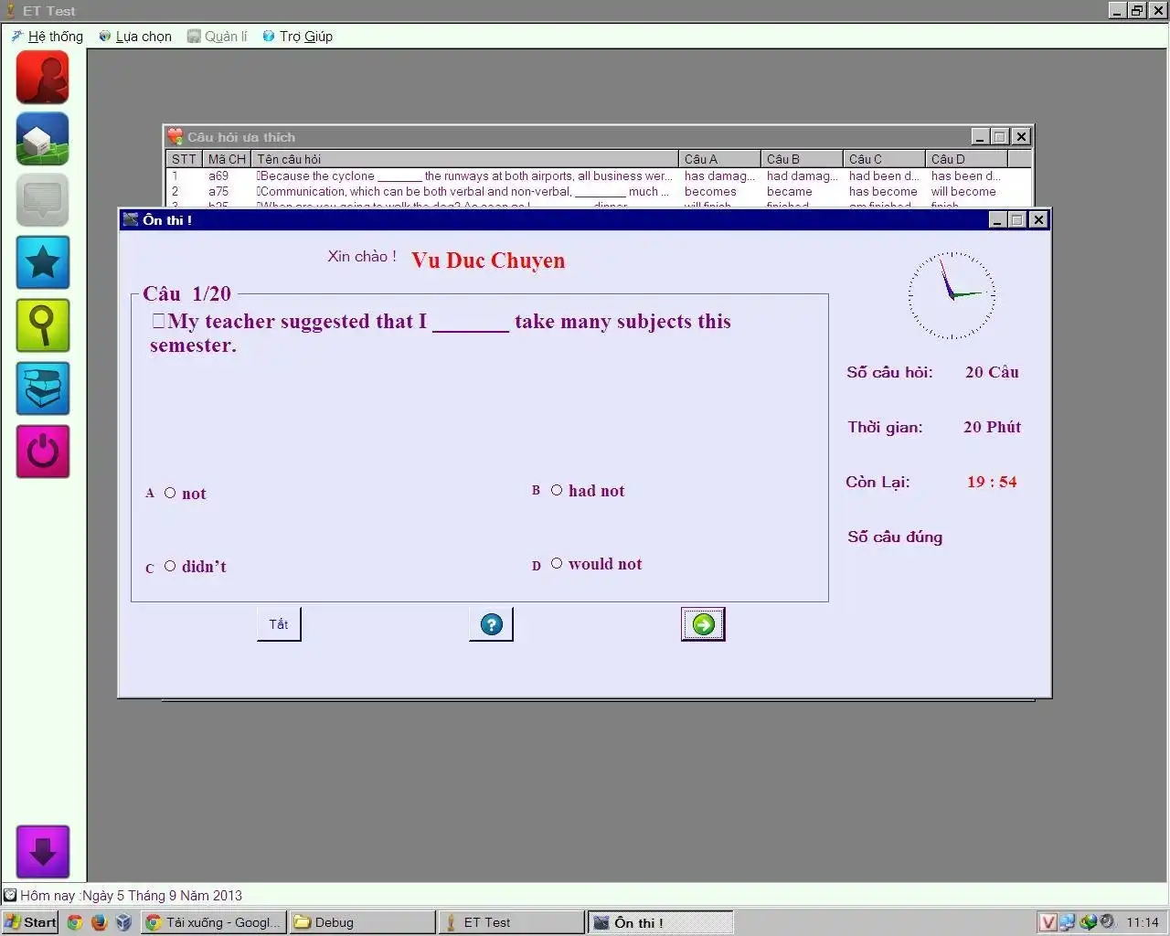This screenshot has width=1170, height=936.
Task: Open the stacked books library icon
Action: pos(42,388)
